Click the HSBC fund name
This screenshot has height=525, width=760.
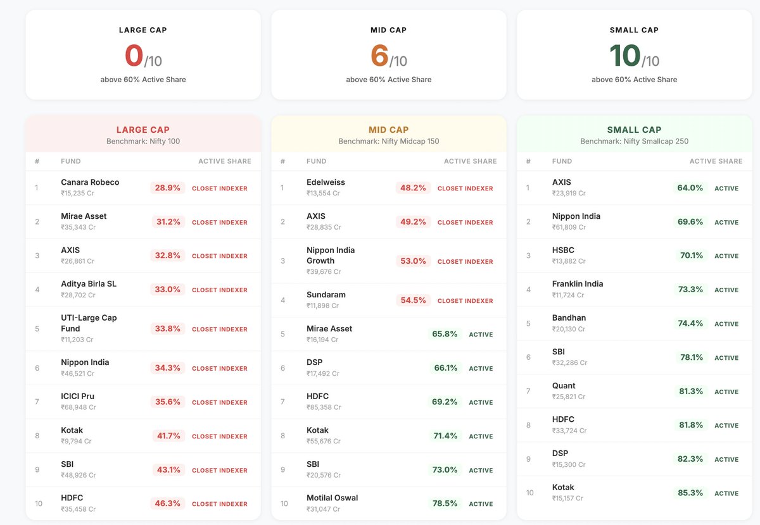click(x=563, y=250)
